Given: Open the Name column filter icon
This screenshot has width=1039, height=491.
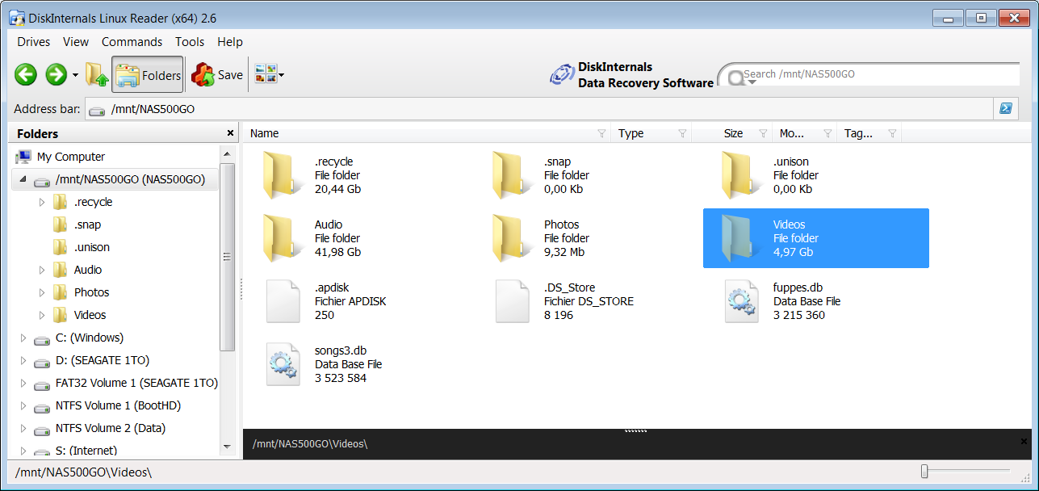Looking at the screenshot, I should click(x=601, y=133).
